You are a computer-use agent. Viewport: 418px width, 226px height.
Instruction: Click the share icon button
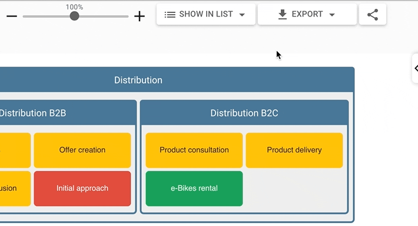tap(373, 14)
